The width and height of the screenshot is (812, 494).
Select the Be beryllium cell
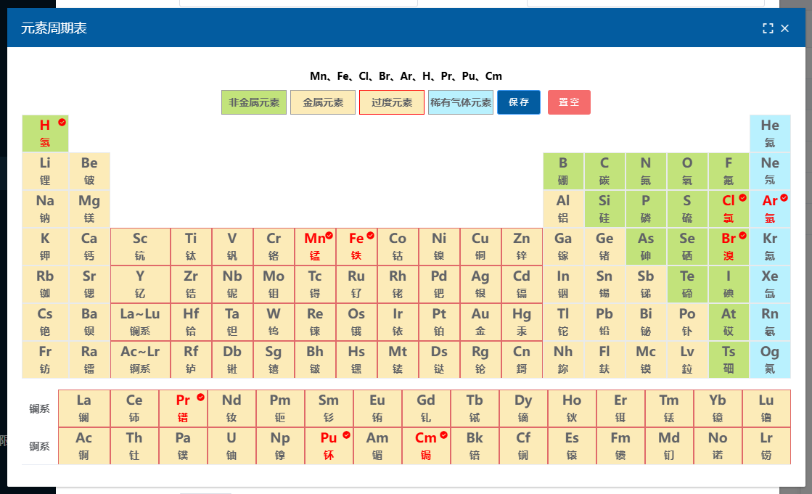click(x=89, y=171)
